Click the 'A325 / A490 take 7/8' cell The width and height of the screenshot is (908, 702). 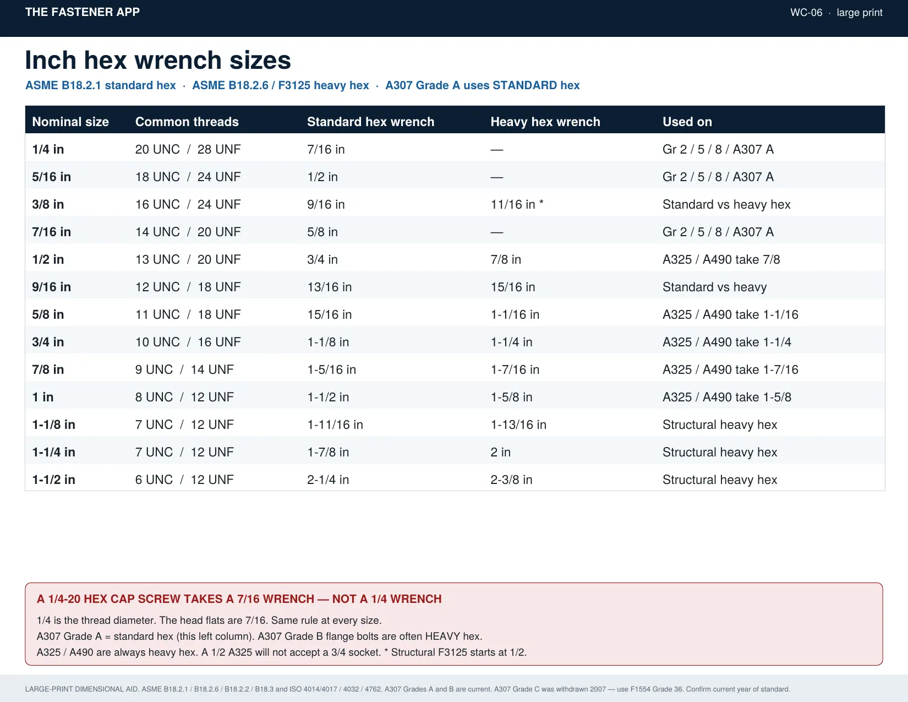(x=721, y=259)
